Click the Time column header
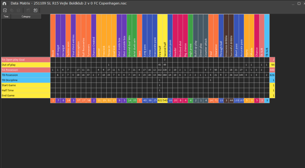305x168 pixels. point(6,17)
